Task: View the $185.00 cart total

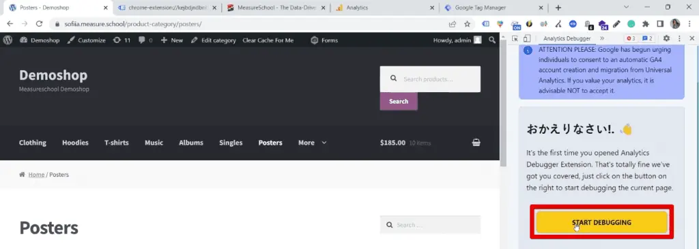Action: coord(393,143)
